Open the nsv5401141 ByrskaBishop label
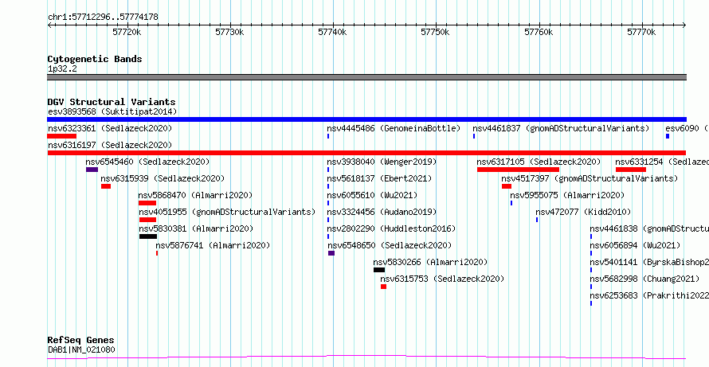This screenshot has width=709, height=367. [649, 262]
